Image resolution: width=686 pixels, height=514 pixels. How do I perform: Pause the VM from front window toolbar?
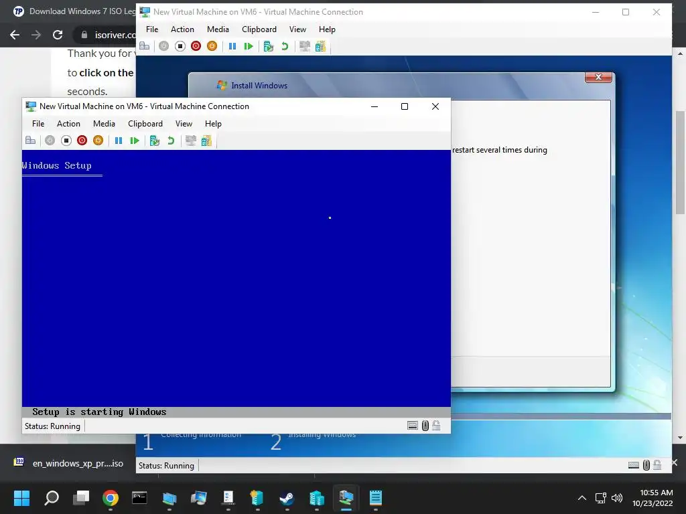pyautogui.click(x=118, y=141)
